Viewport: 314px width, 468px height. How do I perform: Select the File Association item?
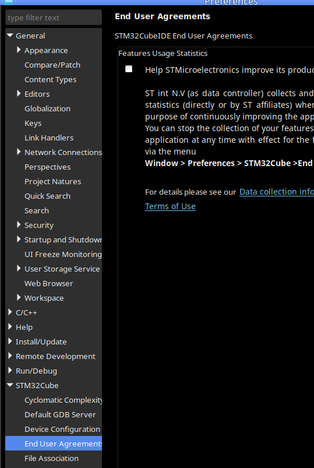point(51,458)
